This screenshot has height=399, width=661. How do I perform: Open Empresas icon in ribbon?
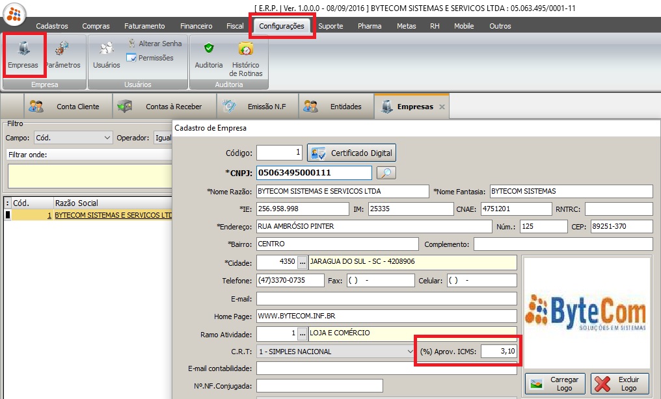(x=23, y=55)
